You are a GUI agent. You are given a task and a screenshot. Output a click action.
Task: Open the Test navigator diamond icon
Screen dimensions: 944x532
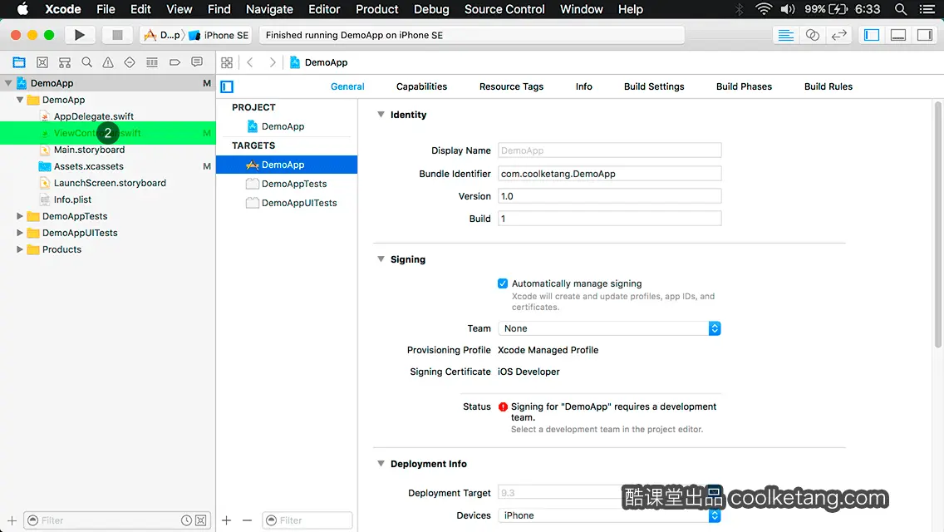(130, 62)
